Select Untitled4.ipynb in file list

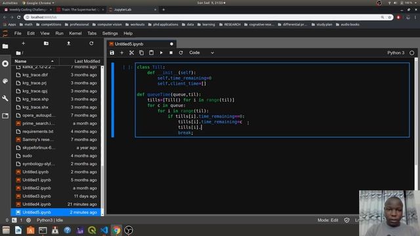click(x=56, y=204)
